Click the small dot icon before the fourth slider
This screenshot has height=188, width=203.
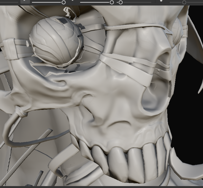(x=161, y=1)
